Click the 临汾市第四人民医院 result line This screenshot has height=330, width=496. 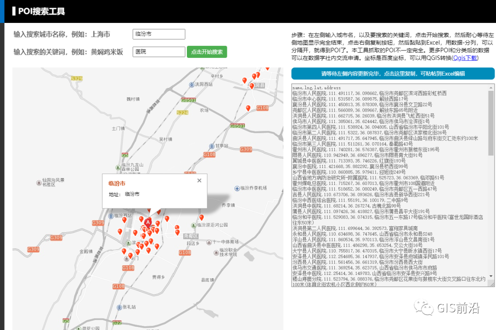(x=371, y=127)
